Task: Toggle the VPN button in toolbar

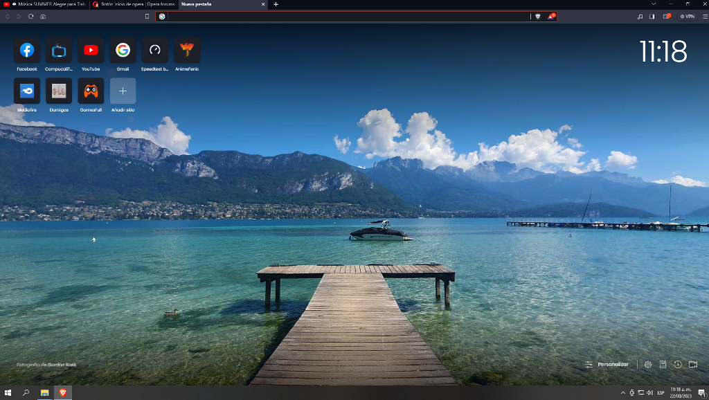Action: tap(687, 16)
